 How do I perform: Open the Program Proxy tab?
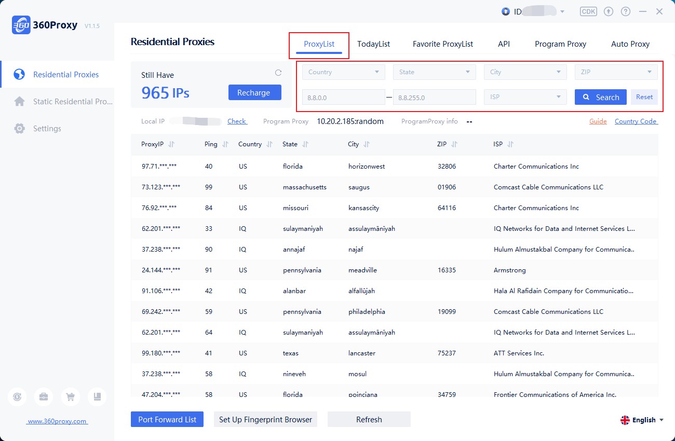(561, 44)
